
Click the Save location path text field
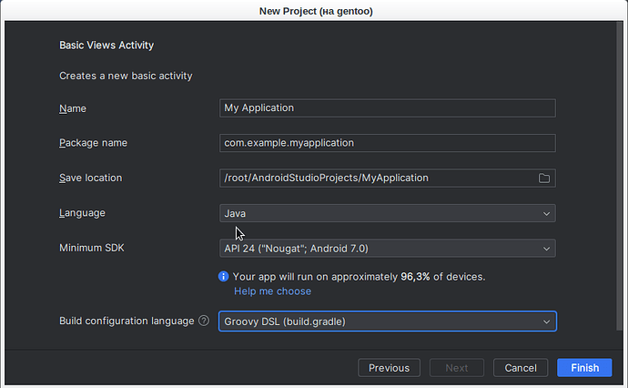[377, 178]
